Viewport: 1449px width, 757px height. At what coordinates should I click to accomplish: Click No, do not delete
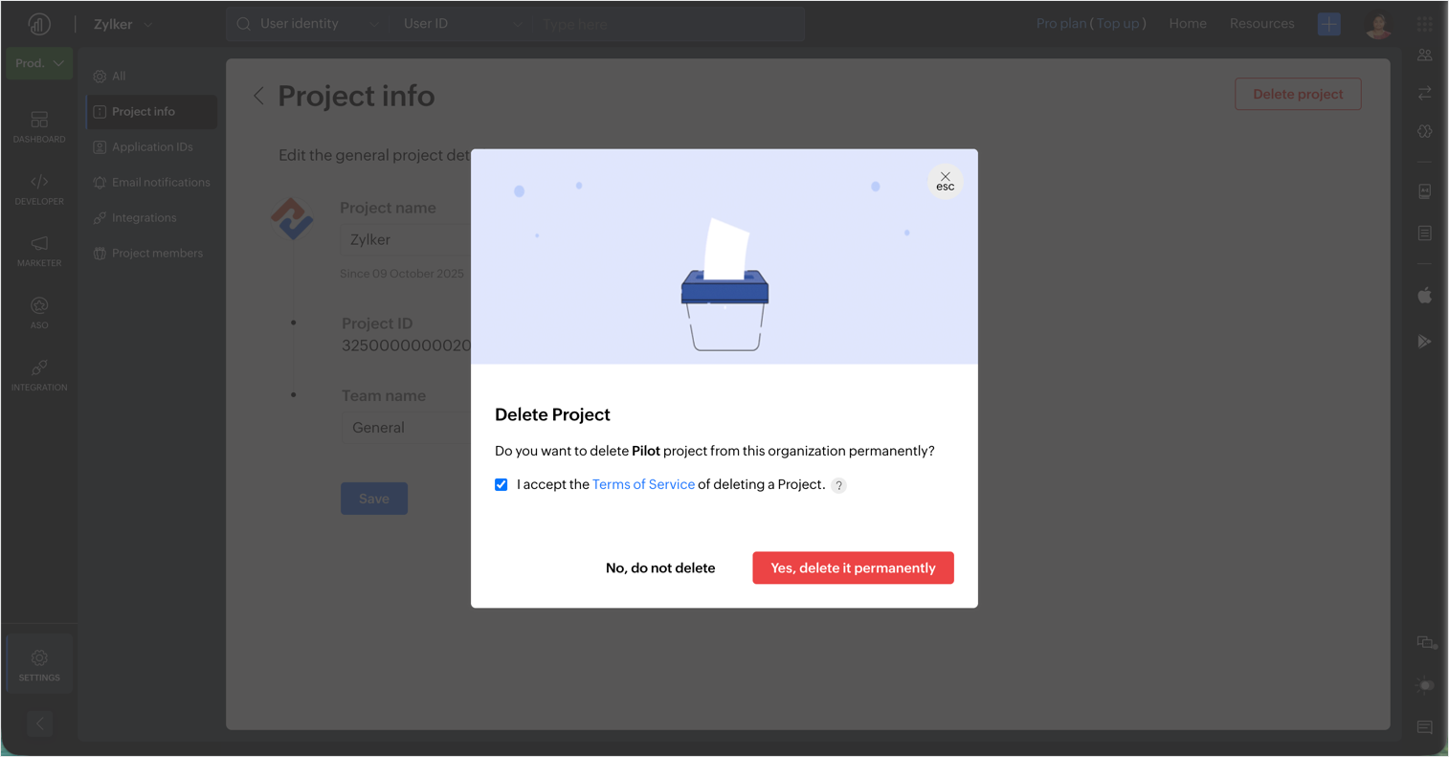[x=660, y=568]
